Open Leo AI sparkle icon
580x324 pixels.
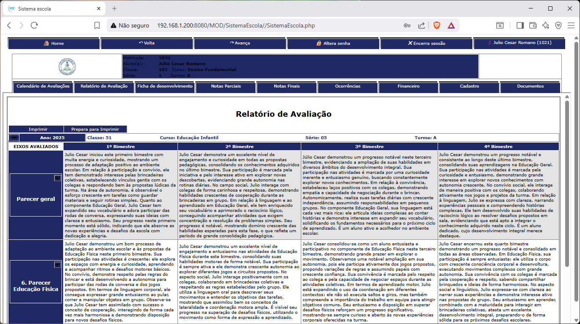point(546,25)
